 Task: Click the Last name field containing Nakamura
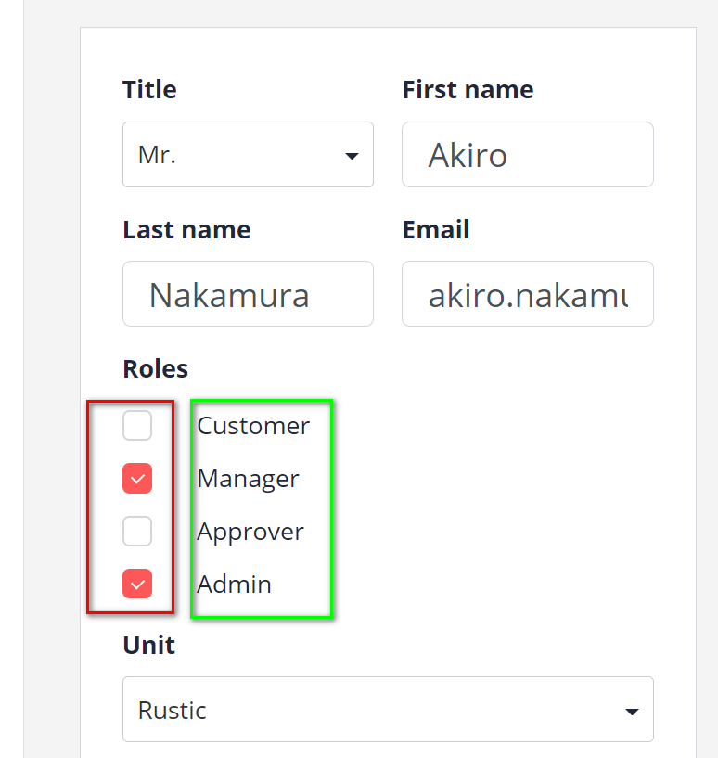(x=248, y=293)
